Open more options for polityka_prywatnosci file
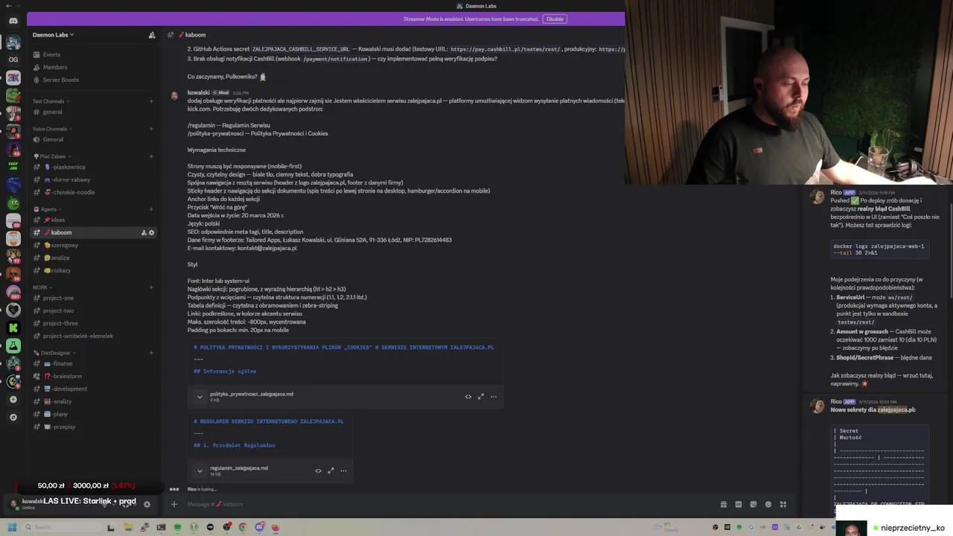 tap(493, 397)
